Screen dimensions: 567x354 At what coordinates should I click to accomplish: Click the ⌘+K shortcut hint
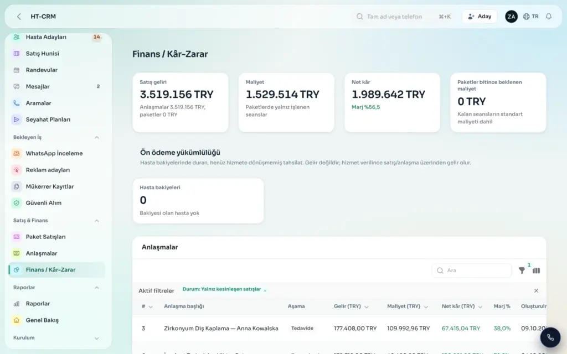point(445,17)
